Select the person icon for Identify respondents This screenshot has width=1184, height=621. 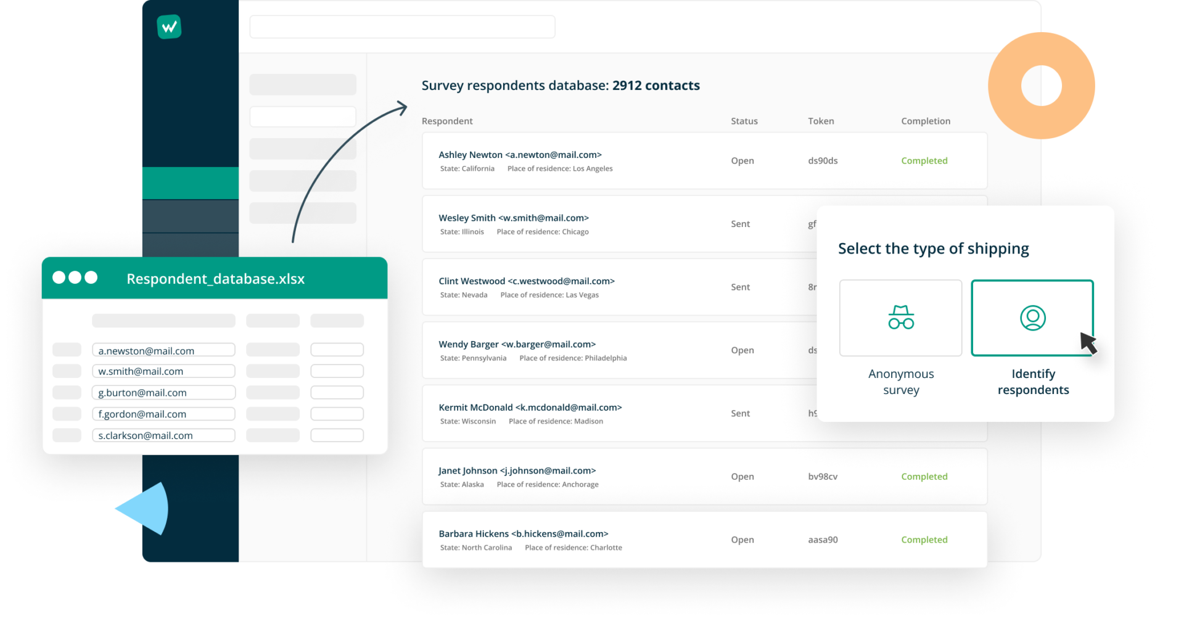[1032, 318]
